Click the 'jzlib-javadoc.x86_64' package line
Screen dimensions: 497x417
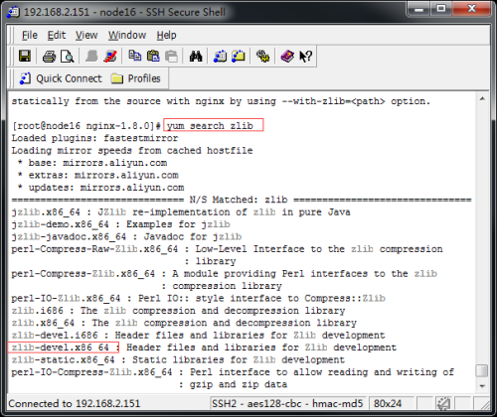(x=126, y=236)
